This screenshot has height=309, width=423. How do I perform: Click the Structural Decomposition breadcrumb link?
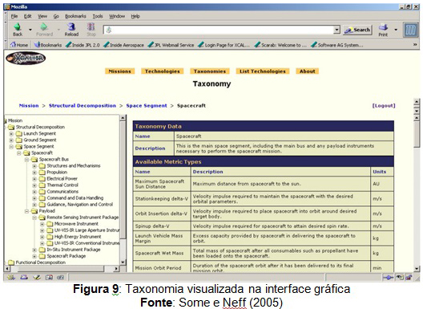83,106
